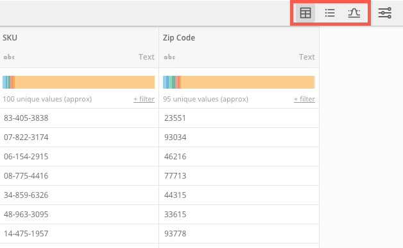Select SKU cell 34-859-6326
This screenshot has width=403, height=248.
coord(79,195)
